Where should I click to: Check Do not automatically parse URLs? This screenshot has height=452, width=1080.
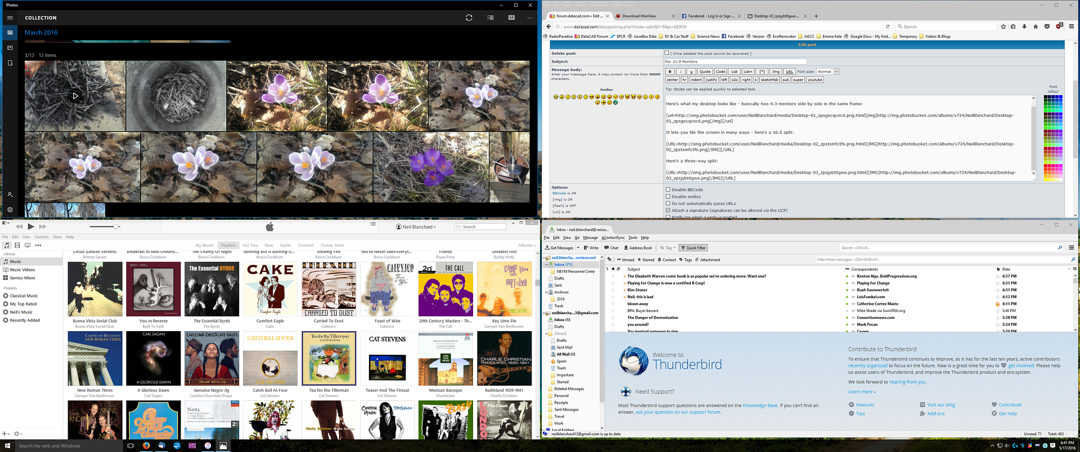click(668, 204)
